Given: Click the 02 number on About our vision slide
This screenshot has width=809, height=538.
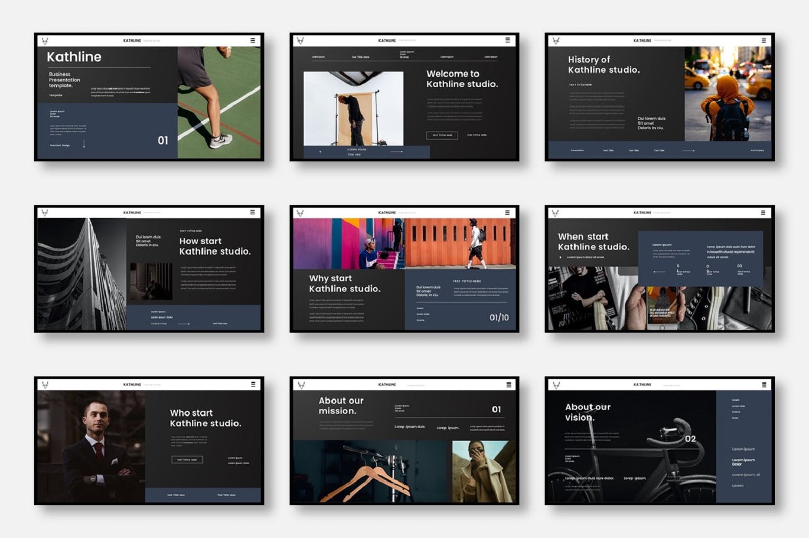Looking at the screenshot, I should (x=690, y=439).
